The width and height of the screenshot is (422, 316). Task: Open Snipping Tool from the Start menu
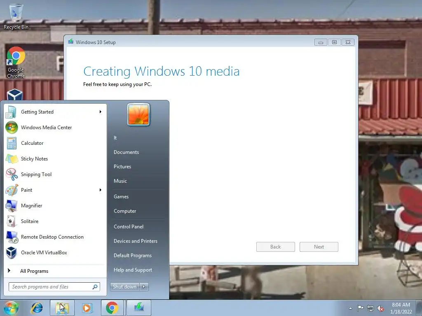click(x=55, y=174)
